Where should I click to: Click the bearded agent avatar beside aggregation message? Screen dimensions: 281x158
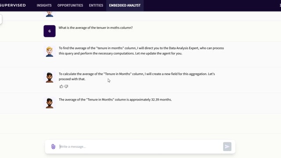pyautogui.click(x=50, y=77)
